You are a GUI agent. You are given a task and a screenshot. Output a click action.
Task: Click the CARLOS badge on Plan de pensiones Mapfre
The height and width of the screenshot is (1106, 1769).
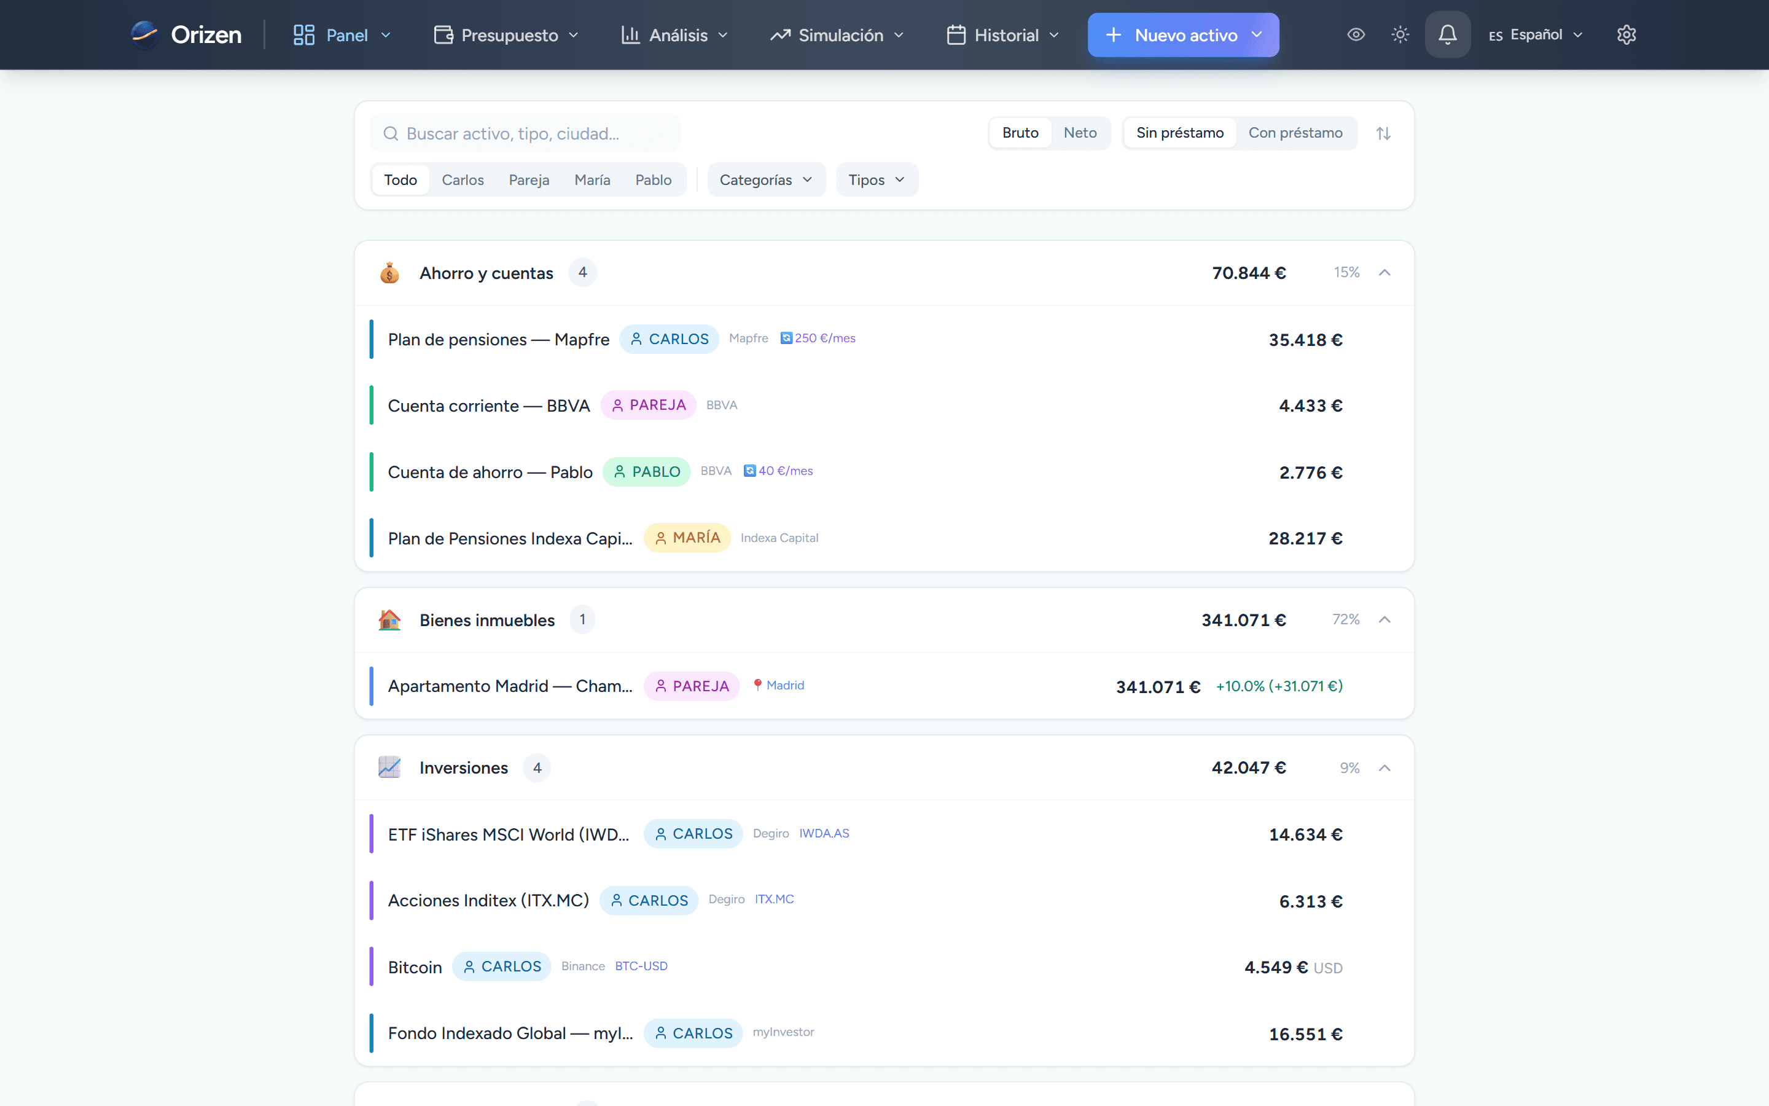(x=669, y=339)
